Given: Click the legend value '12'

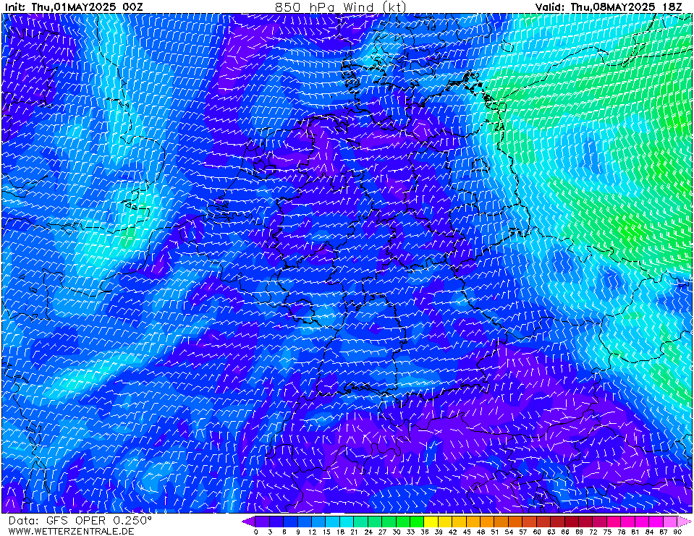Looking at the screenshot, I should pos(312,532).
